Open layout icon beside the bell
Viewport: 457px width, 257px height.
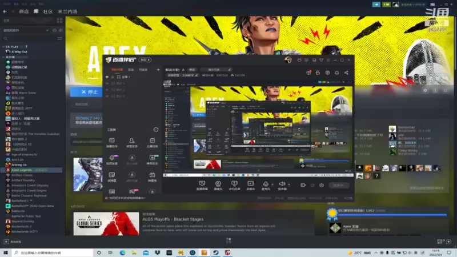tap(327, 73)
